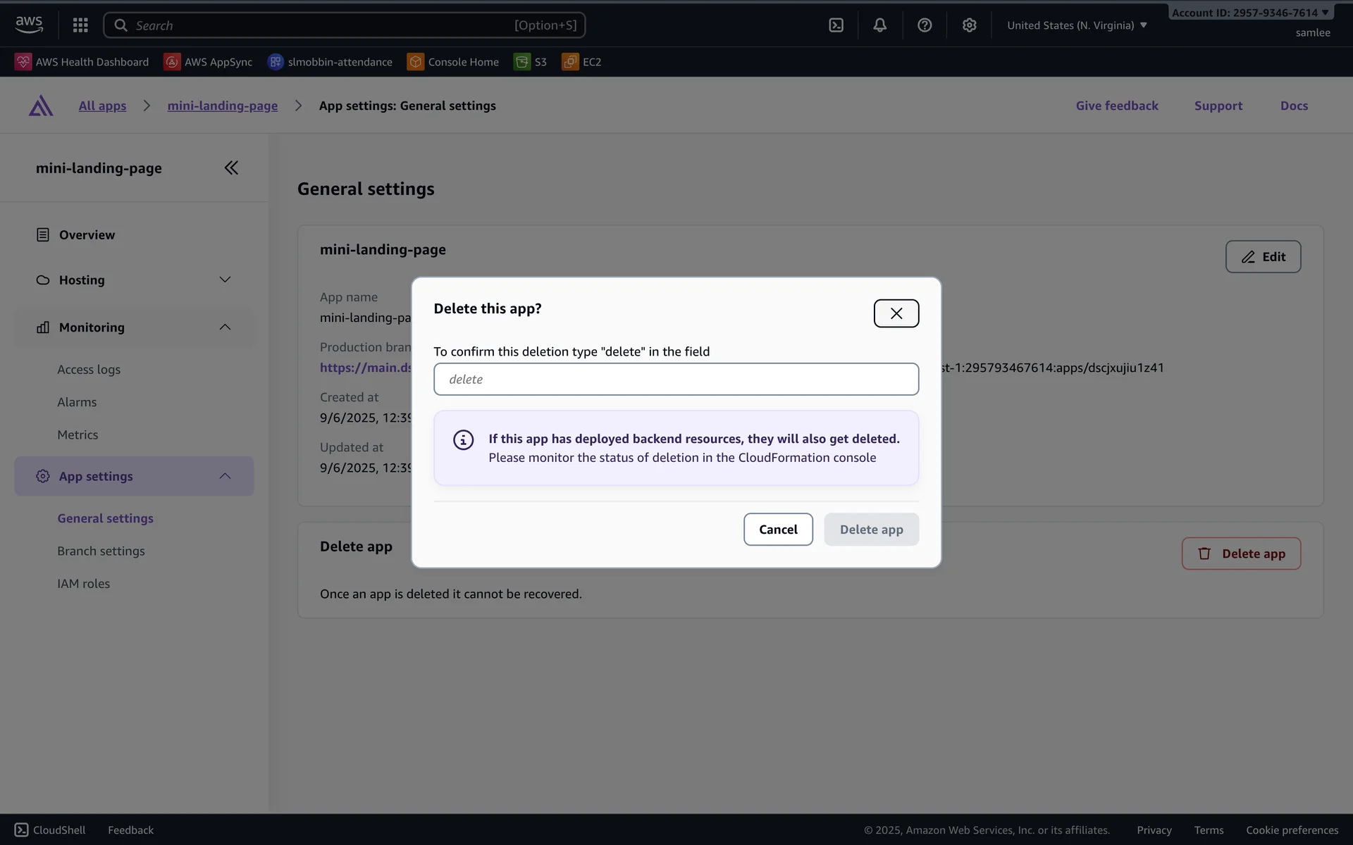The width and height of the screenshot is (1353, 845).
Task: Follow the All apps breadcrumb link
Action: [x=102, y=106]
